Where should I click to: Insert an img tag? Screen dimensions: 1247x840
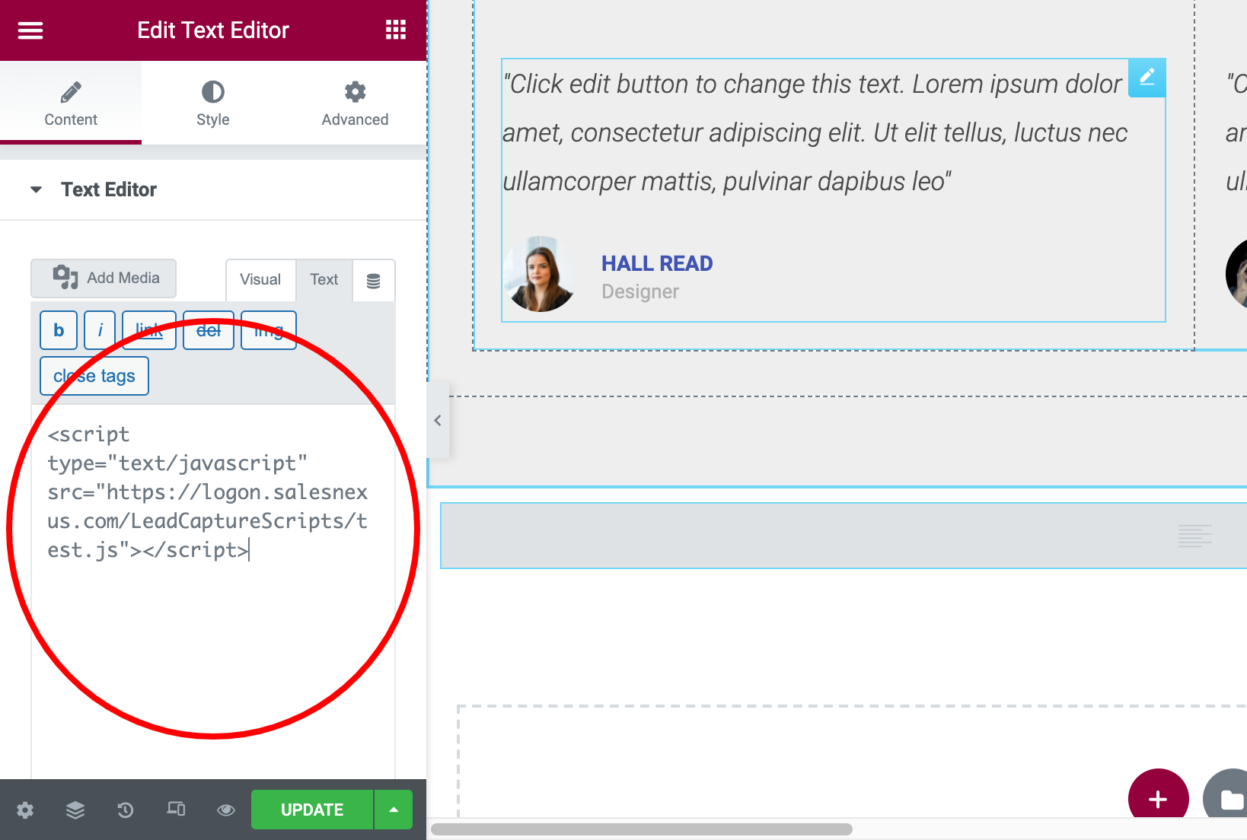269,330
